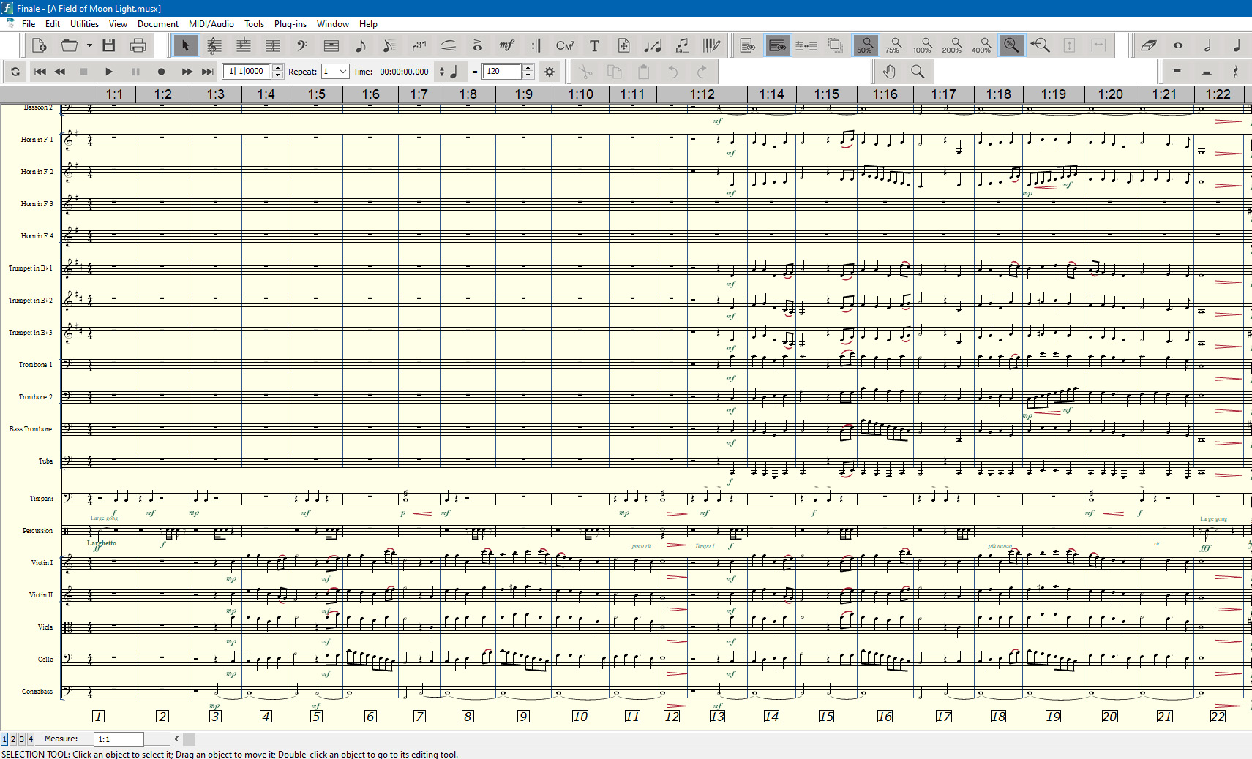The height and width of the screenshot is (759, 1252).
Task: Switch to Page View mode
Action: click(x=747, y=46)
